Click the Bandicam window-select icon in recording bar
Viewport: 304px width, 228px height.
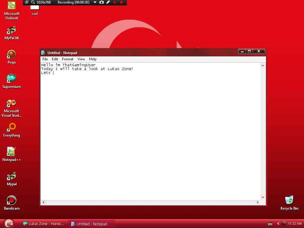click(x=27, y=2)
